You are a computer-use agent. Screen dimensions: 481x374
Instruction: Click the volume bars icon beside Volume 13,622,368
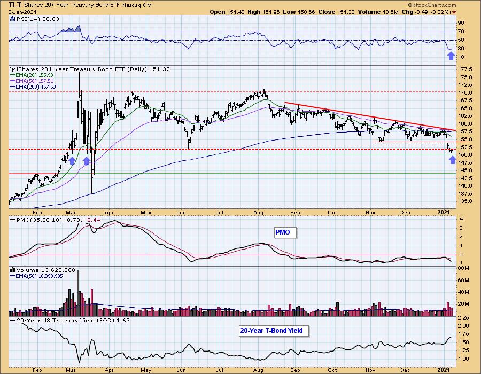tap(13, 270)
